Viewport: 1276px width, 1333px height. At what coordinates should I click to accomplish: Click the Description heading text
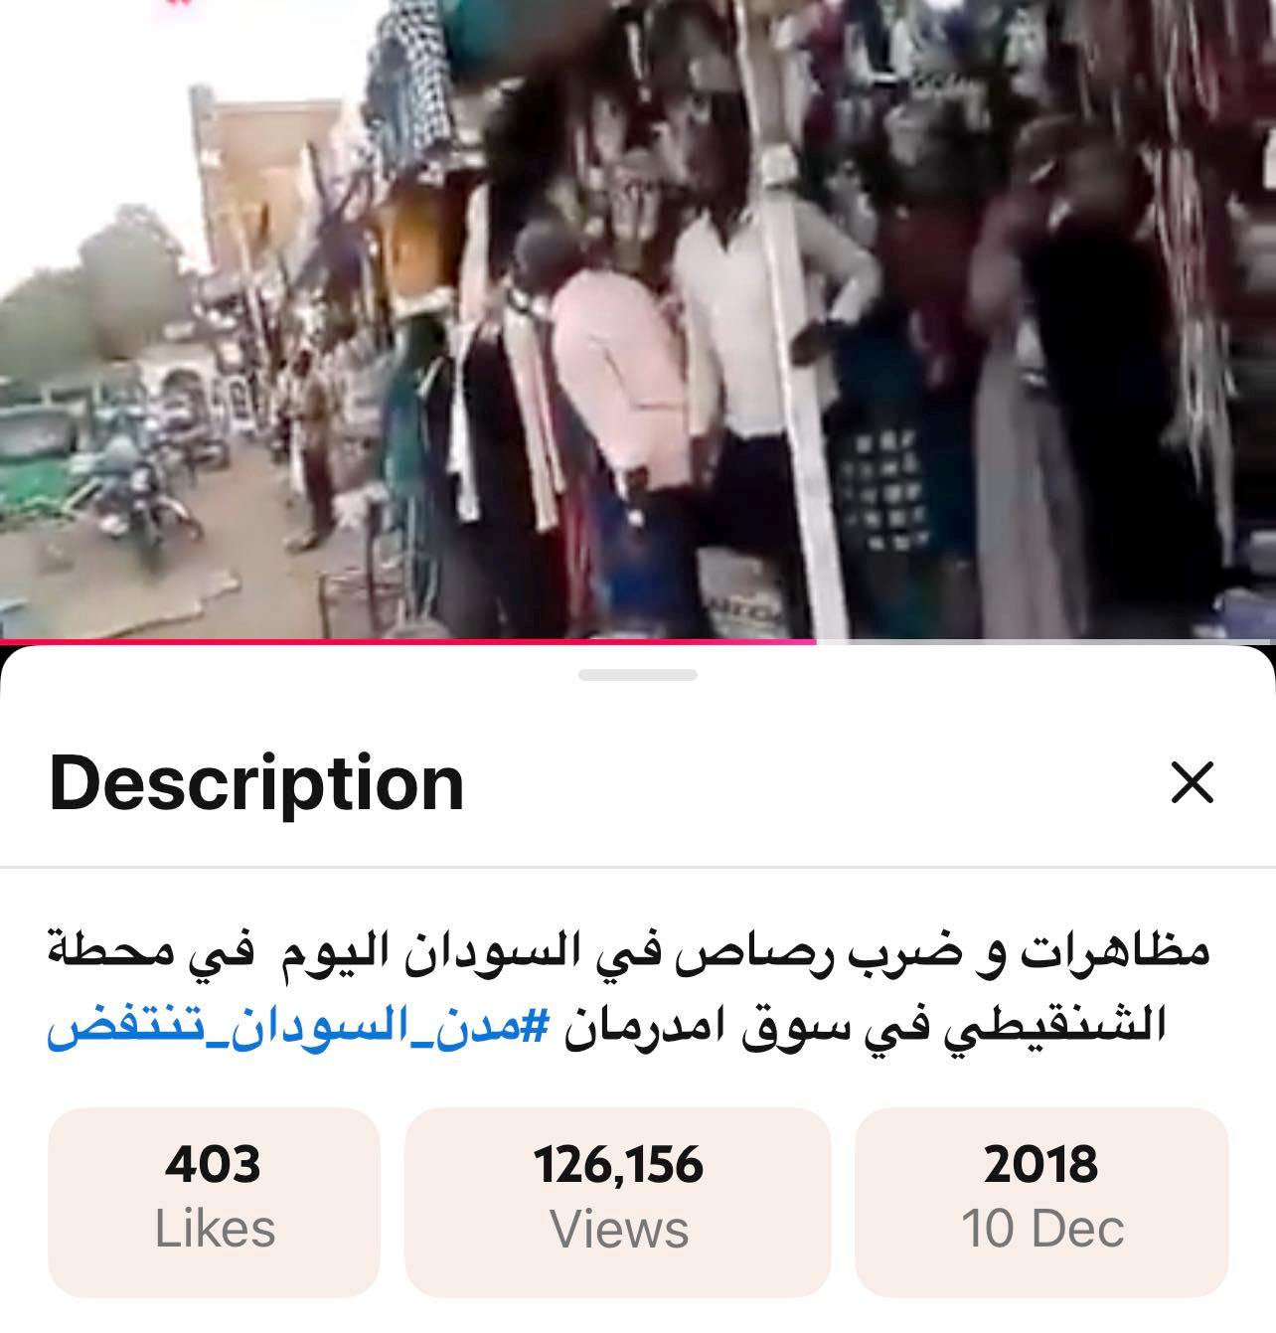click(256, 783)
